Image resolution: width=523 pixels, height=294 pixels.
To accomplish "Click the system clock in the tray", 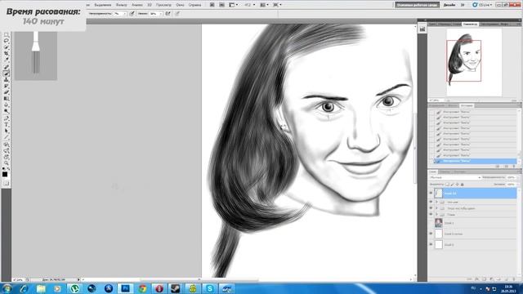I will click(508, 288).
